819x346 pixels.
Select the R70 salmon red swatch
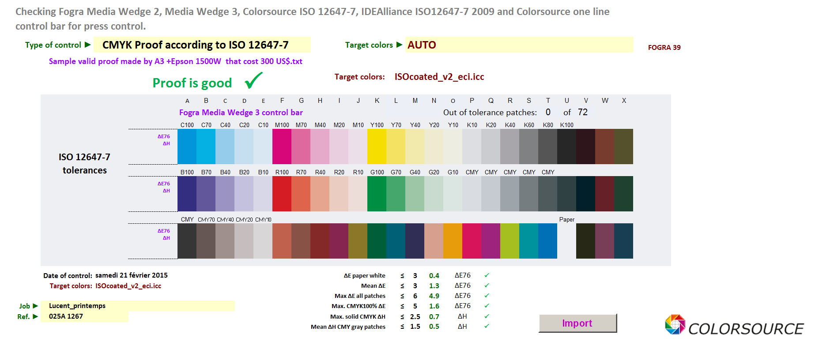click(301, 194)
